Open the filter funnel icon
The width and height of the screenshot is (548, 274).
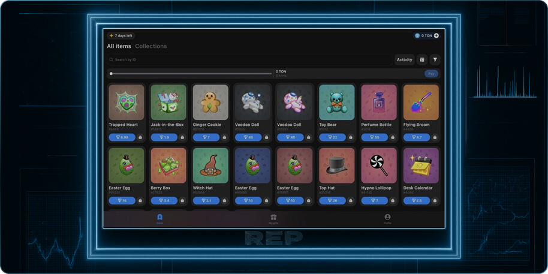pos(435,60)
